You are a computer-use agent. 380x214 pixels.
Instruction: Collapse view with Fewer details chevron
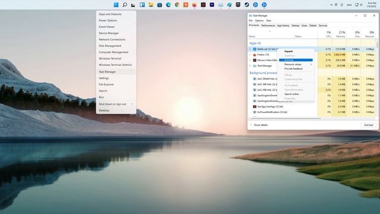[251, 125]
